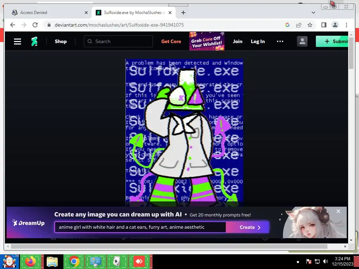Screen dimensions: 359x269
Task: Click the address bar URL
Action: point(119,25)
